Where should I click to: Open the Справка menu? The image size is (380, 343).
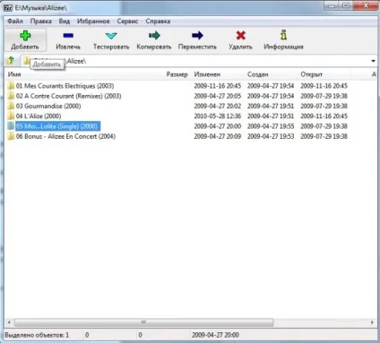tap(158, 21)
